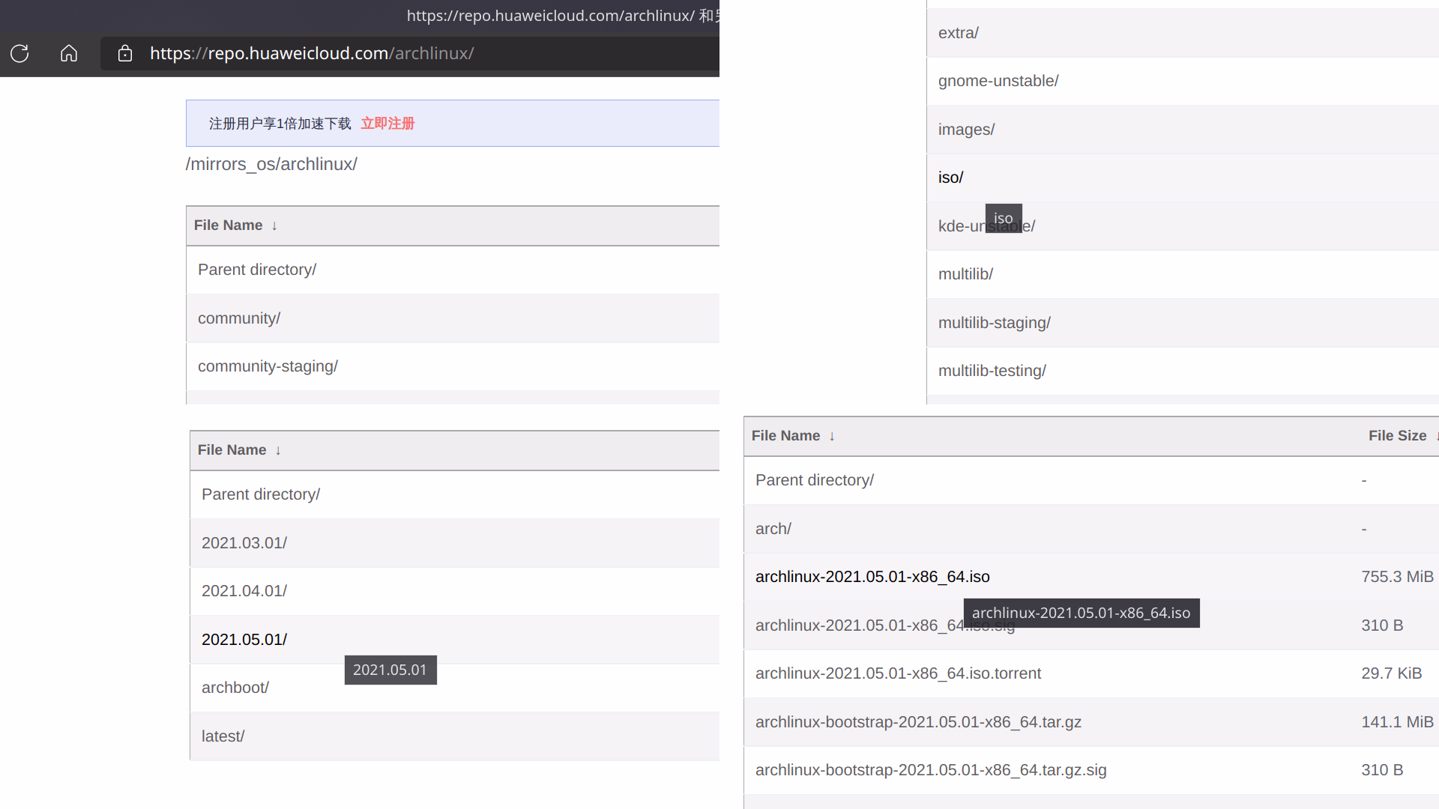Image resolution: width=1439 pixels, height=809 pixels.
Task: Open the latest/ folder link
Action: coord(223,736)
